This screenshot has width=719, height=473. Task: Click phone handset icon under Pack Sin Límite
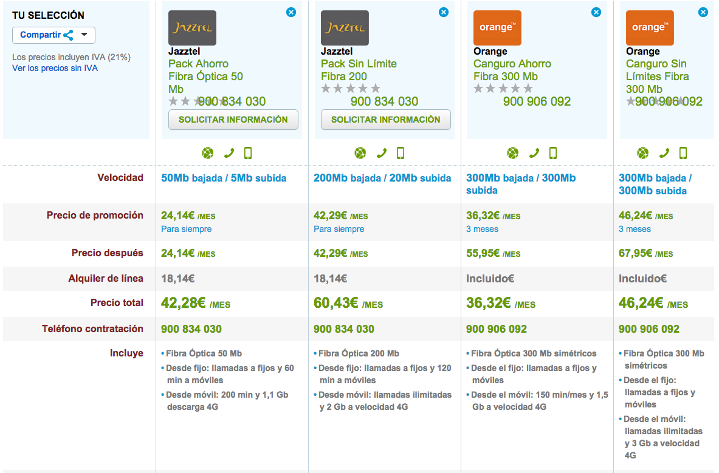pos(382,153)
